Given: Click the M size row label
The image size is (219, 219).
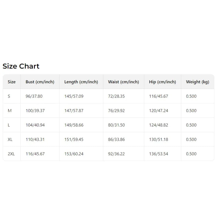Looking at the screenshot, I should (x=10, y=111).
